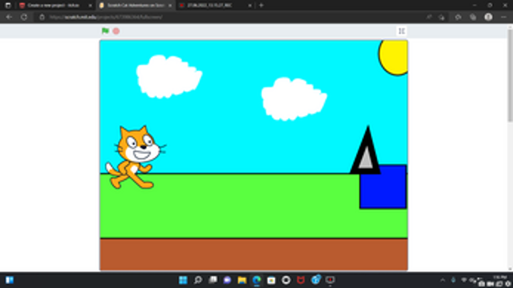Image resolution: width=513 pixels, height=288 pixels.
Task: Close the Scratch Cat Adventures tab
Action: (x=170, y=5)
